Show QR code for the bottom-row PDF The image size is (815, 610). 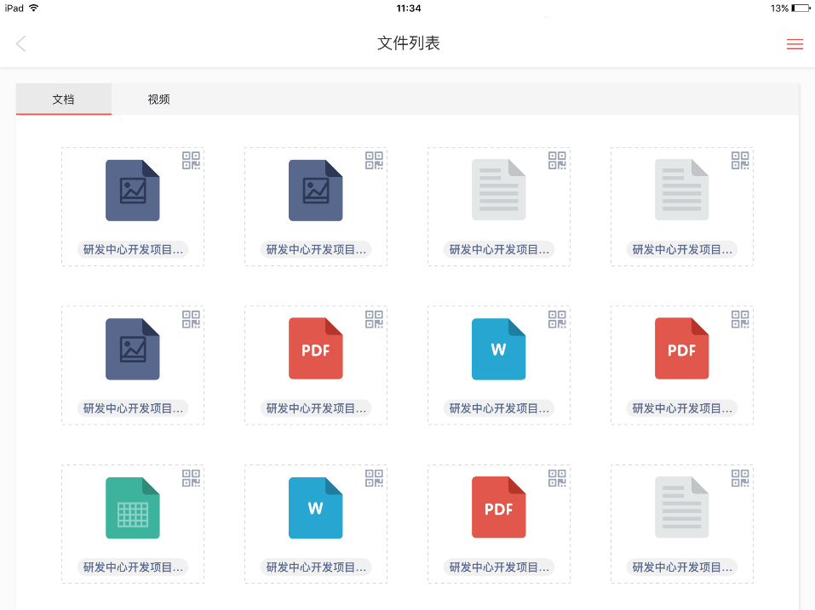click(557, 478)
